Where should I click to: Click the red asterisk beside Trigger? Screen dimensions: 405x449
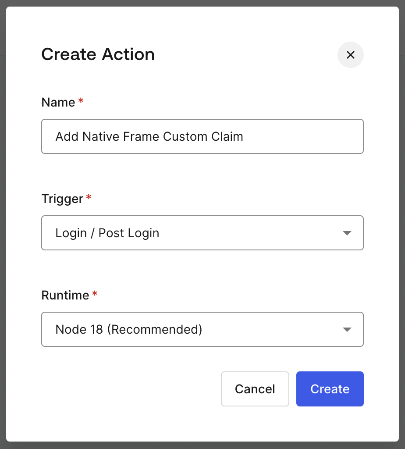point(89,197)
